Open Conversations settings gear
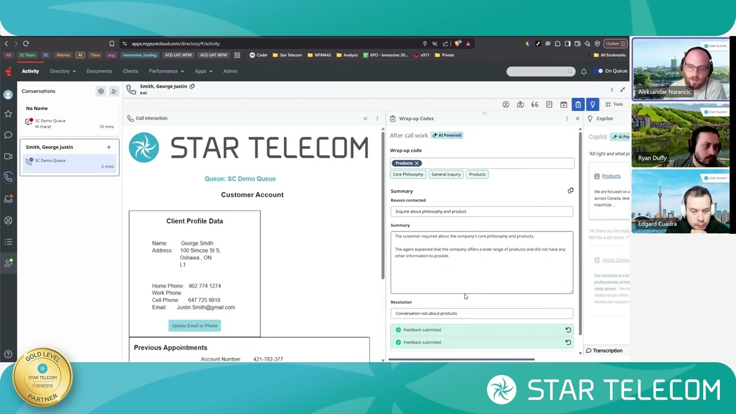Viewport: 736px width, 414px height. tap(101, 91)
